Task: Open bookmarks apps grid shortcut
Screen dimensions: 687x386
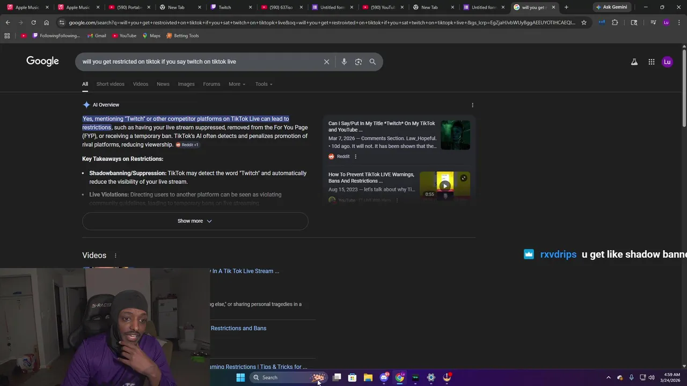Action: [x=7, y=35]
